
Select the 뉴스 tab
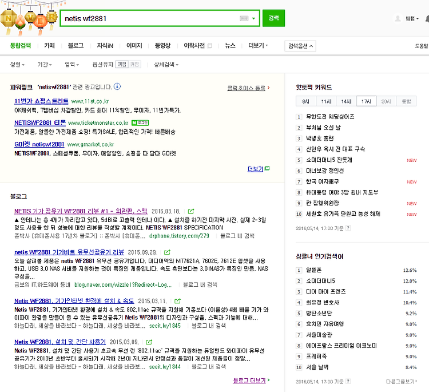pyautogui.click(x=230, y=45)
